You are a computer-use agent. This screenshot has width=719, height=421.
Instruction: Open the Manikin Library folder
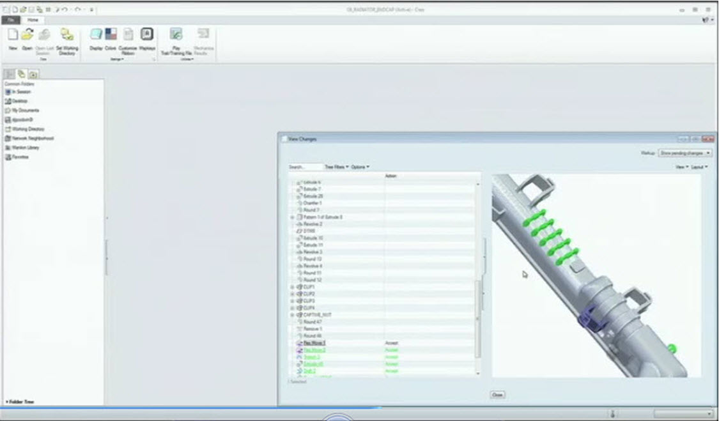[x=22, y=148]
